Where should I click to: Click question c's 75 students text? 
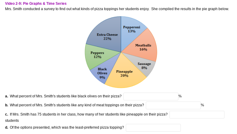click(86, 114)
